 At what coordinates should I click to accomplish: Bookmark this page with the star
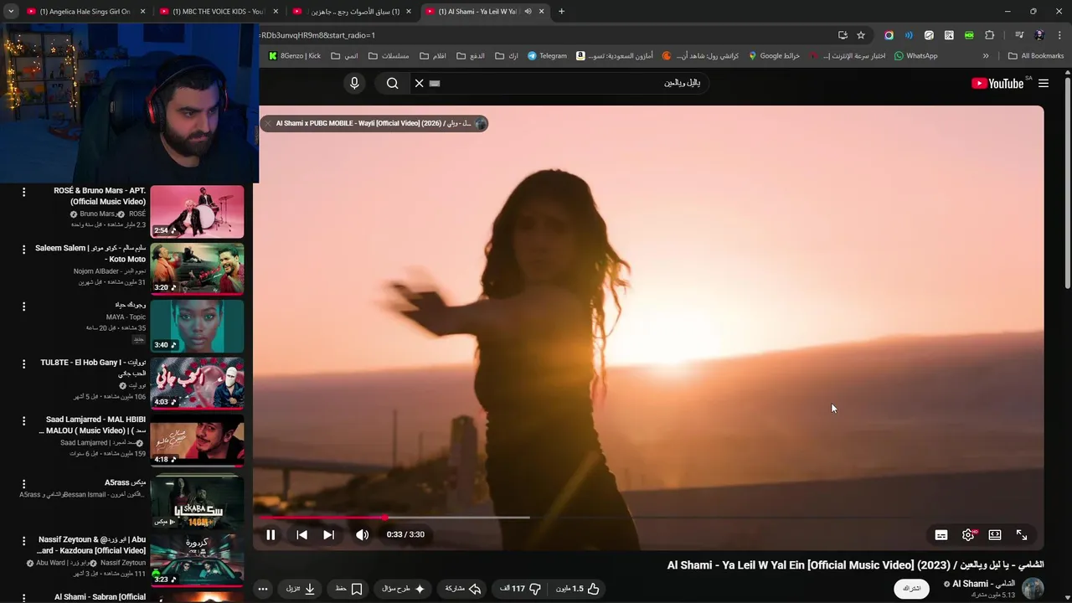coord(861,35)
